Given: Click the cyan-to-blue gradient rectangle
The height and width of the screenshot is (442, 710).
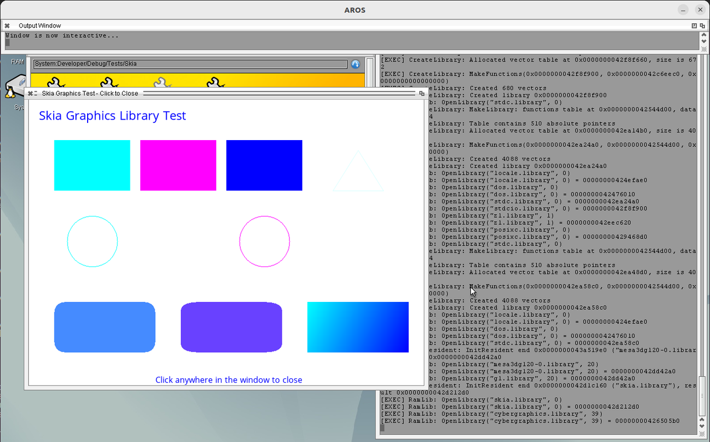Looking at the screenshot, I should [x=358, y=327].
